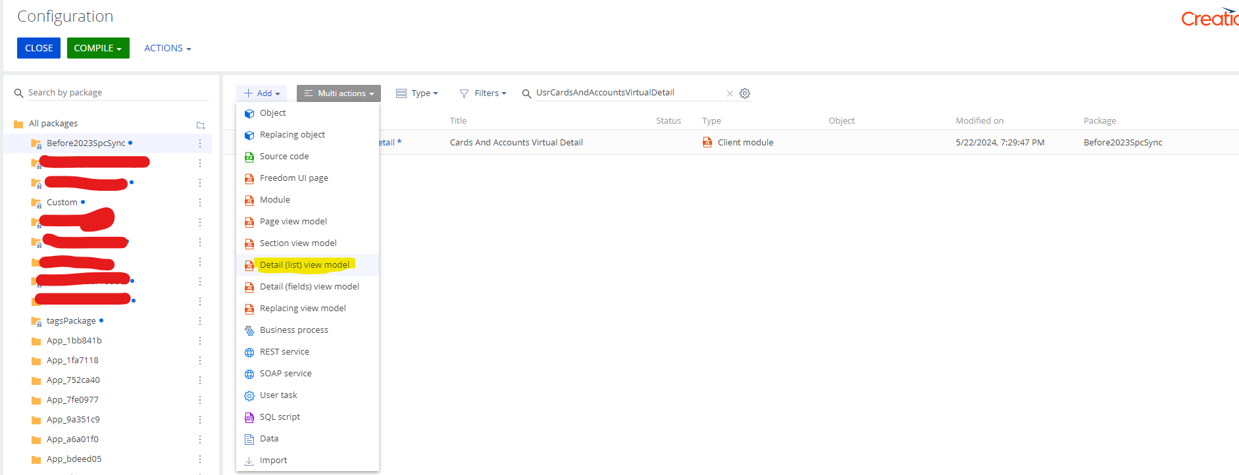Screen dimensions: 1239x475
Task: Open the Multi actions dropdown
Action: coord(339,93)
